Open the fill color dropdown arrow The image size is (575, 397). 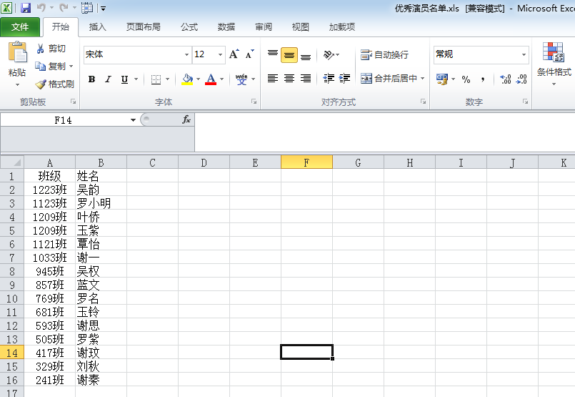coord(198,79)
